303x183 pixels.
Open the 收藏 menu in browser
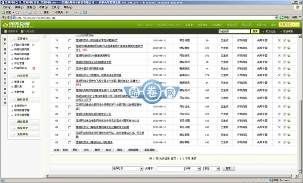click(43, 7)
